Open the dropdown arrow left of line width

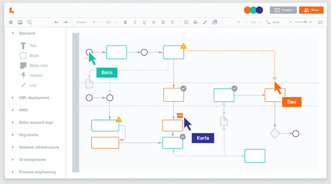[x=239, y=22]
